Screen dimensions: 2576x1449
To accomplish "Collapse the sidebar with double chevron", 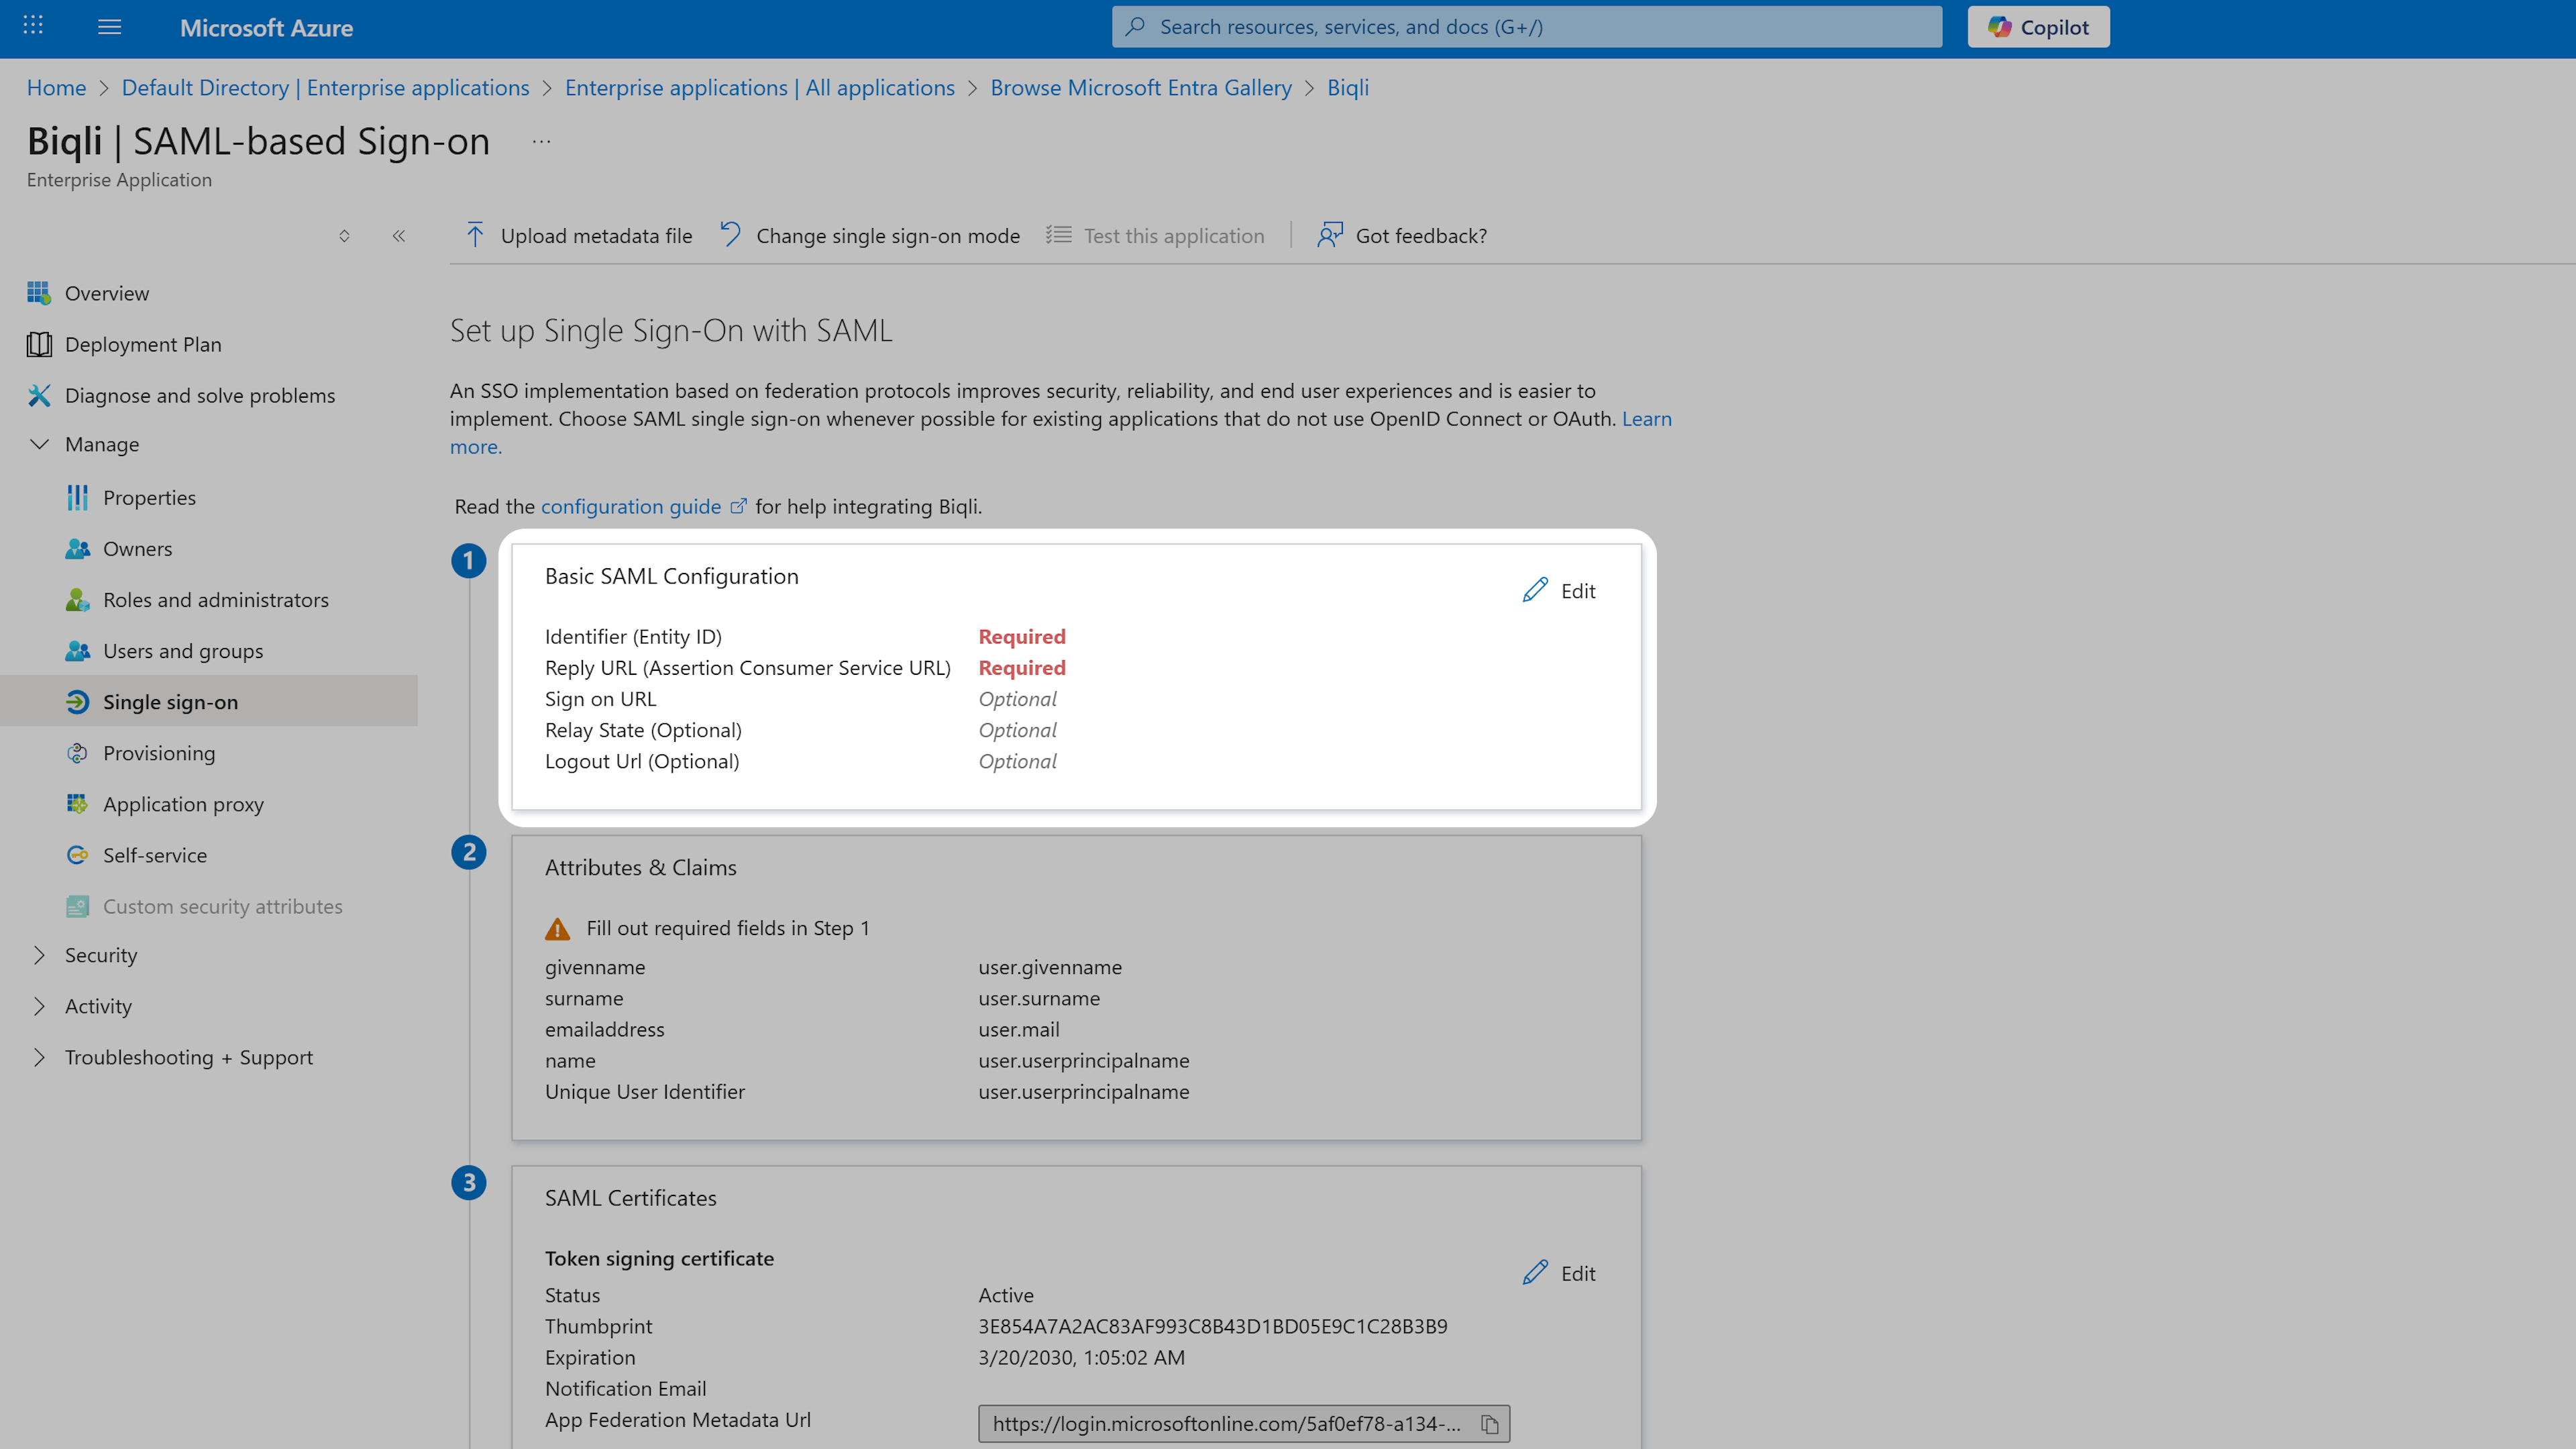I will (x=399, y=236).
